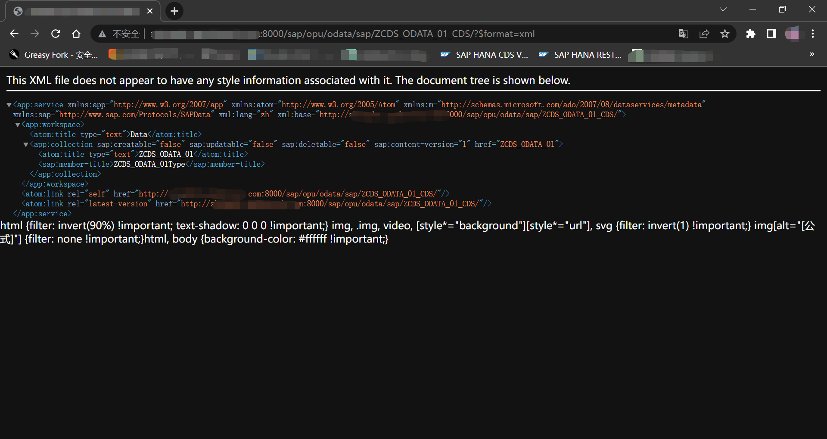
Task: Open the browser home page
Action: pos(76,34)
